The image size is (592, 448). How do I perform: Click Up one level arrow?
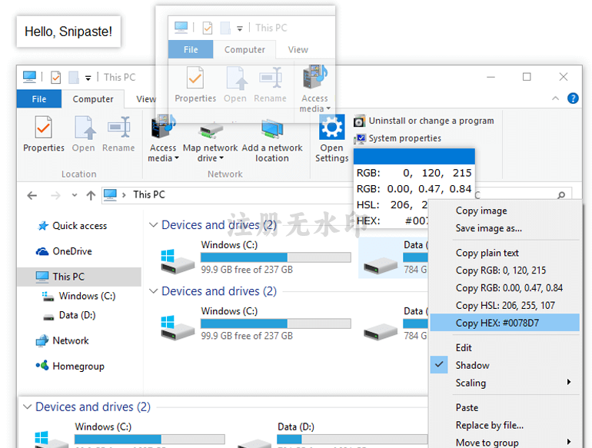(91, 195)
